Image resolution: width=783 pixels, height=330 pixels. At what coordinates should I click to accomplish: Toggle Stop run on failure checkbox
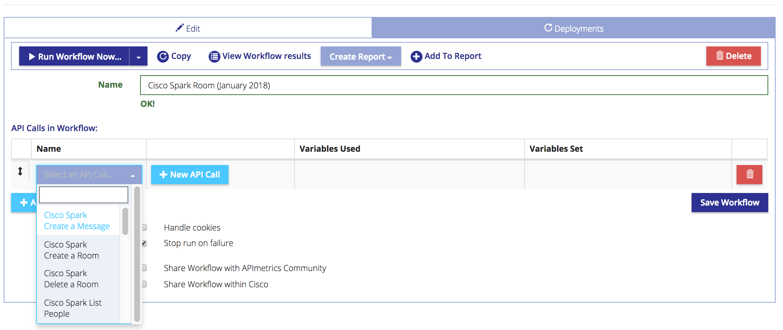(144, 243)
